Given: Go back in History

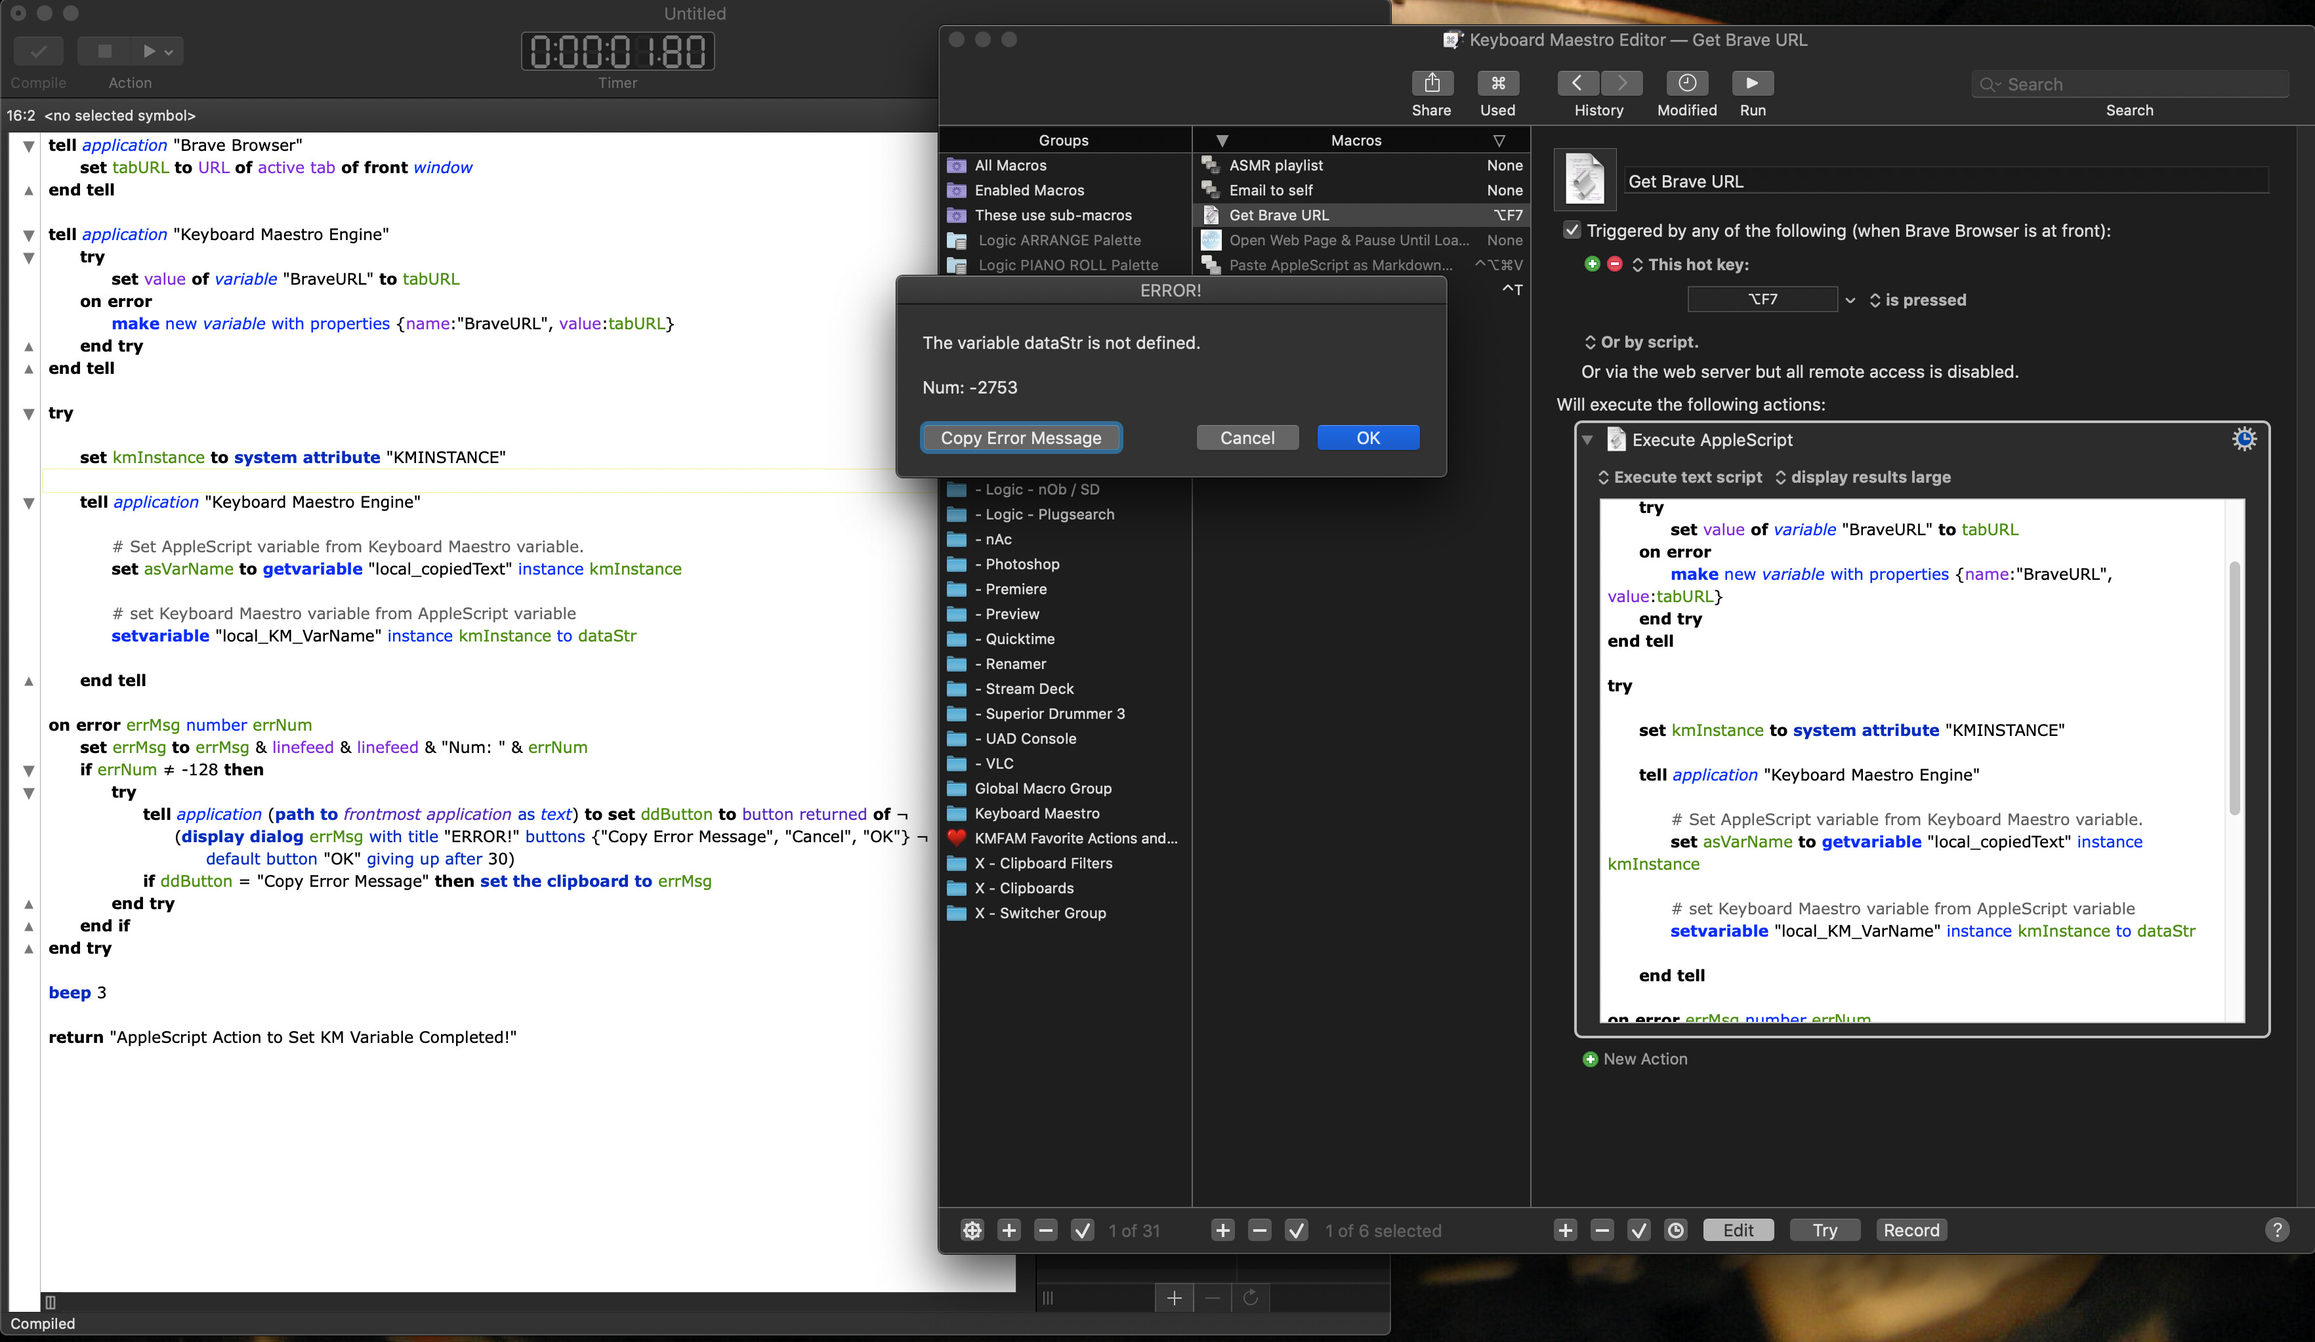Looking at the screenshot, I should [x=1577, y=83].
